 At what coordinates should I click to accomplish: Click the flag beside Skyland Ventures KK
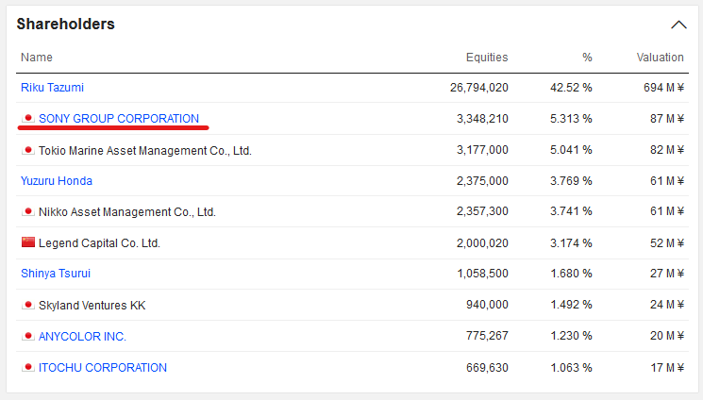[28, 306]
